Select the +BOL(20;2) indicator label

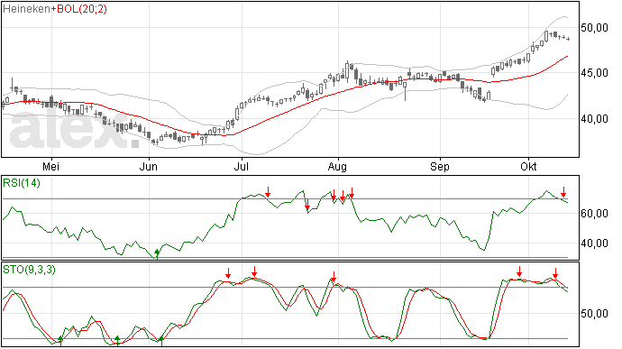pyautogui.click(x=79, y=9)
